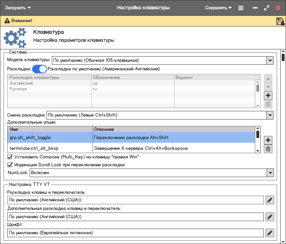Uncheck Compose key on right Win checkbox
The height and width of the screenshot is (244, 286).
10,157
